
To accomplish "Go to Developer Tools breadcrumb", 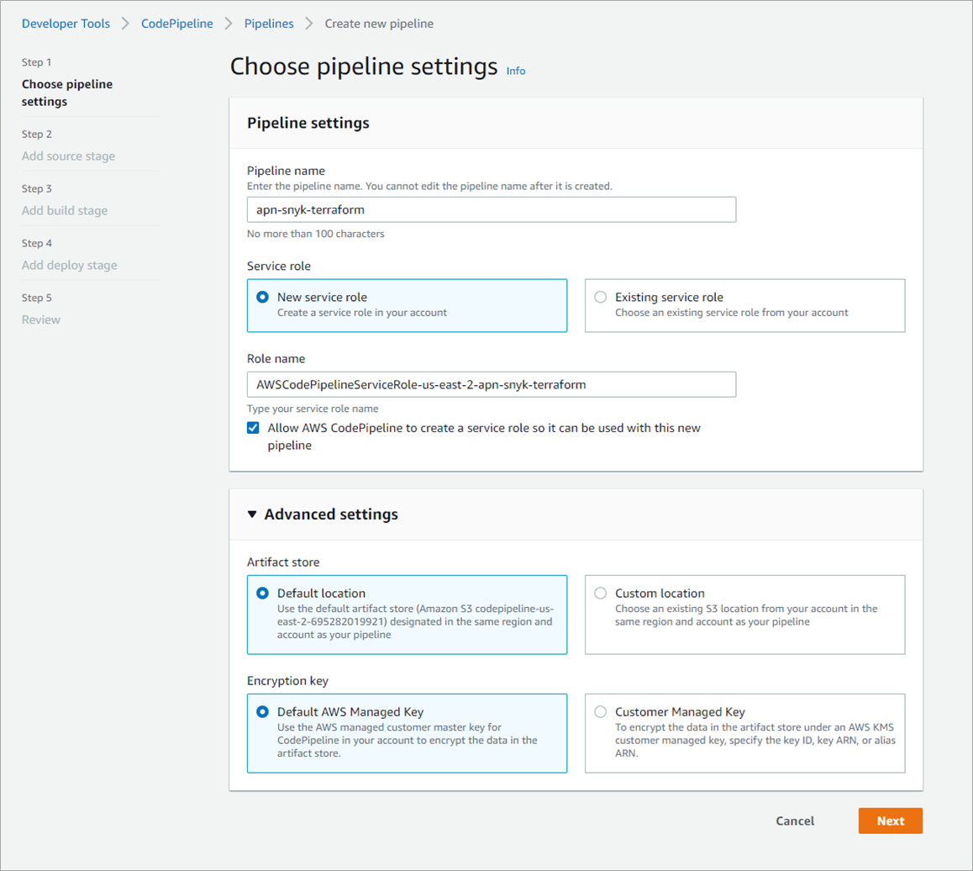I will (66, 24).
